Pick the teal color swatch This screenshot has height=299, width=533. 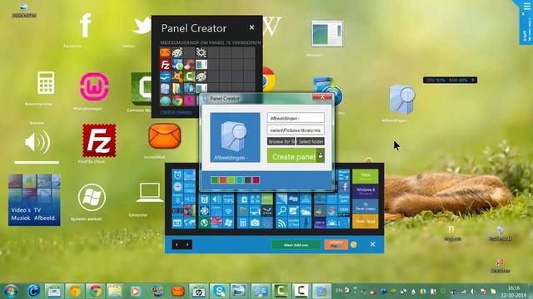click(x=239, y=180)
